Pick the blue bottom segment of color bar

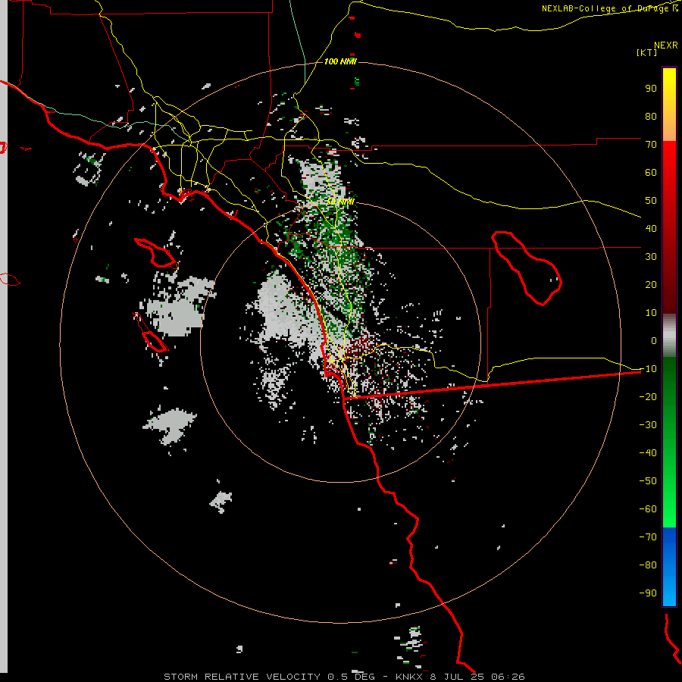pos(669,567)
